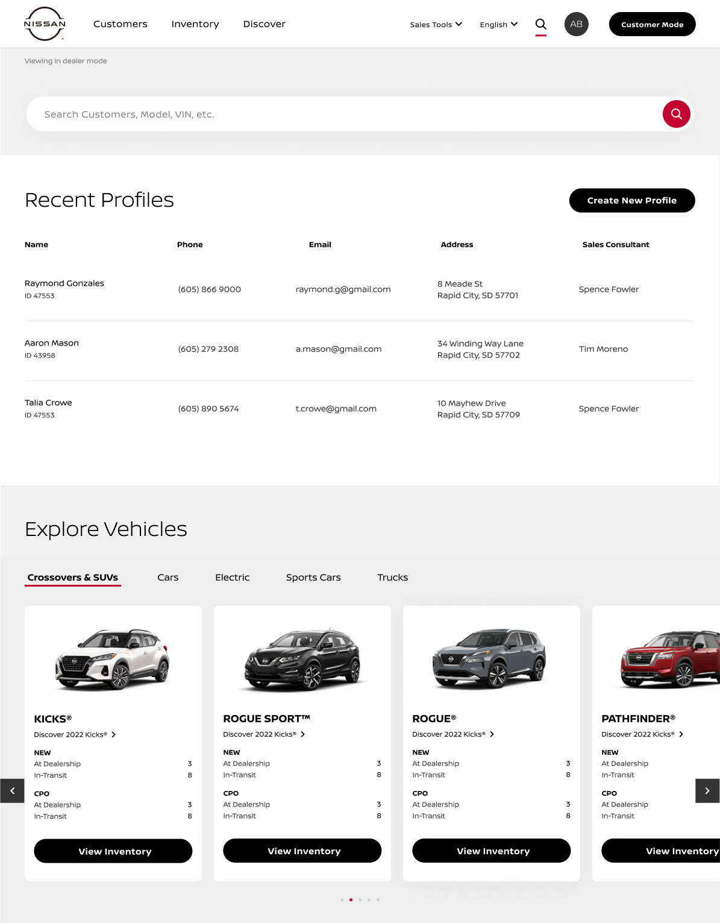720x923 pixels.
Task: View Inventory for Rogue Sport
Action: [302, 850]
